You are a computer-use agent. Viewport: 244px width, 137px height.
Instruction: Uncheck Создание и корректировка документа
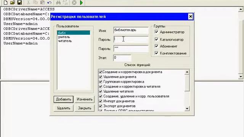[x=100, y=72]
